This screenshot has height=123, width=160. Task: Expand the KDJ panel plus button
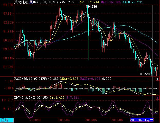[157, 98]
